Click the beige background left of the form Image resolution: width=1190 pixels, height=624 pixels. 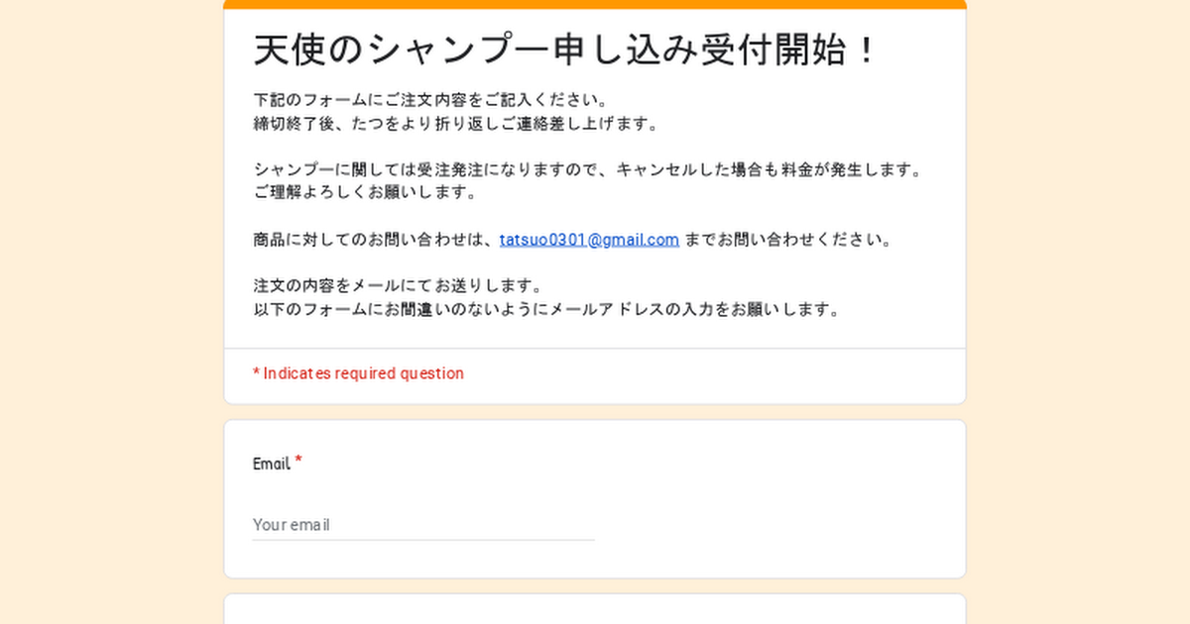109,312
